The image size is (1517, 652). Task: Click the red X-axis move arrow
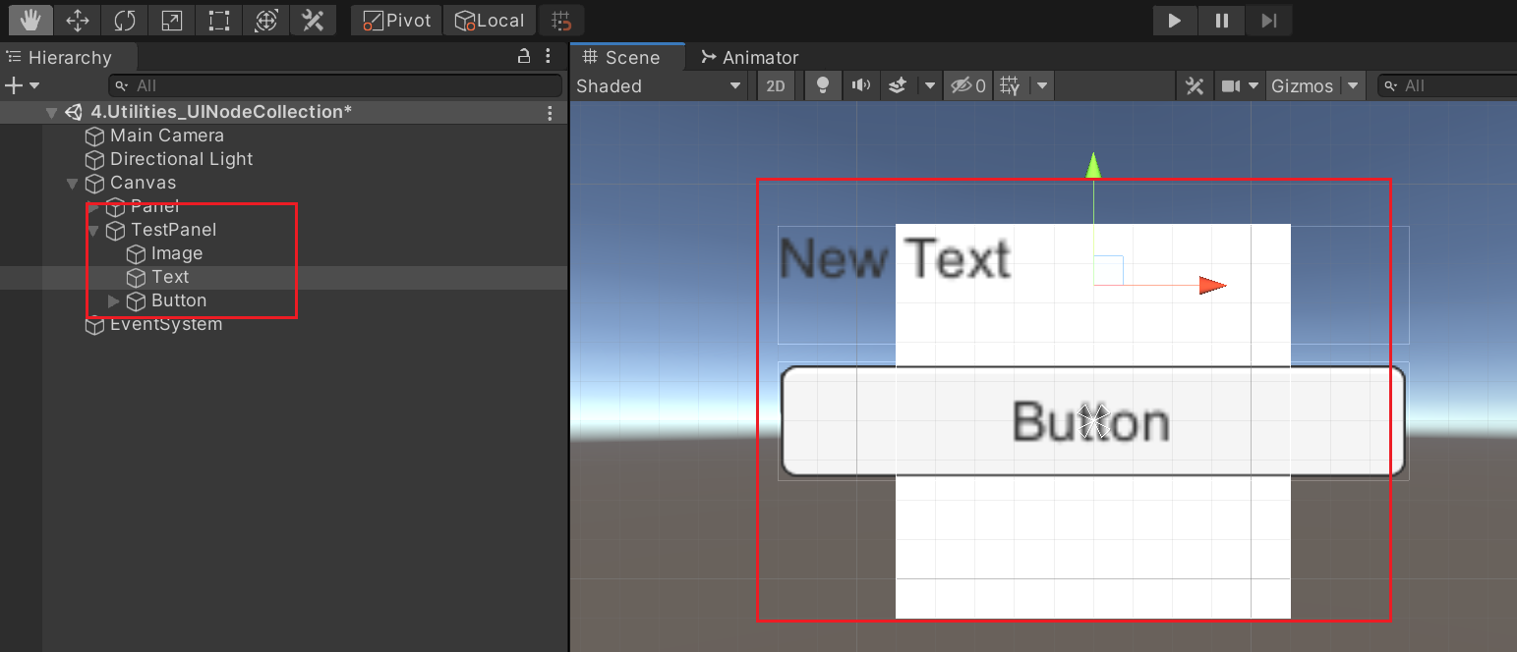tap(1212, 286)
